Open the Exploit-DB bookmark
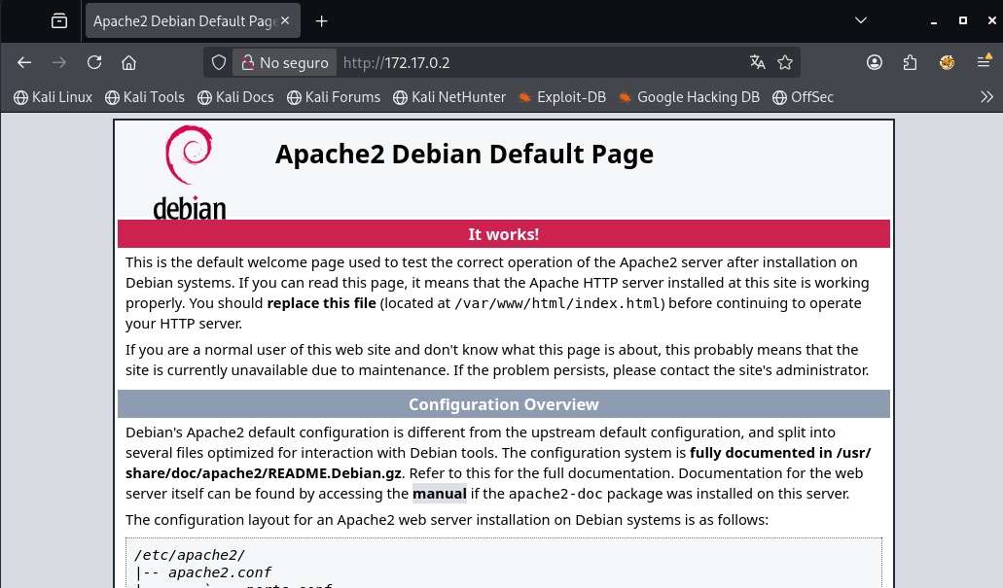Image resolution: width=1003 pixels, height=588 pixels. pyautogui.click(x=561, y=97)
